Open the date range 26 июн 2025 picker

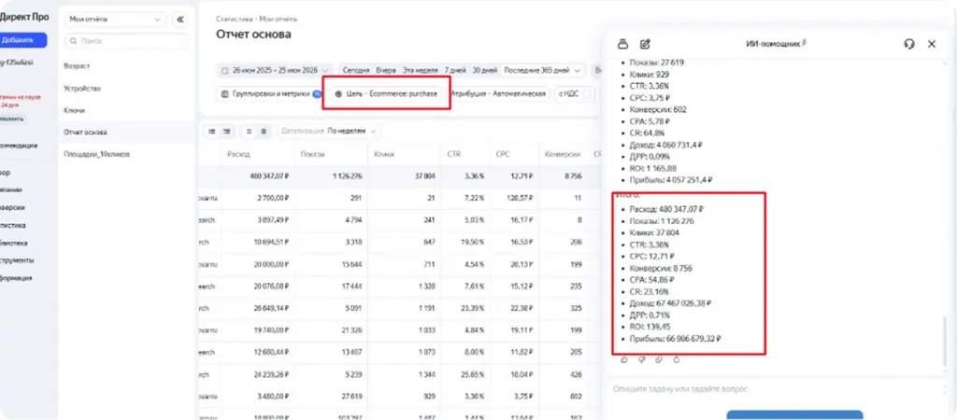pyautogui.click(x=275, y=70)
